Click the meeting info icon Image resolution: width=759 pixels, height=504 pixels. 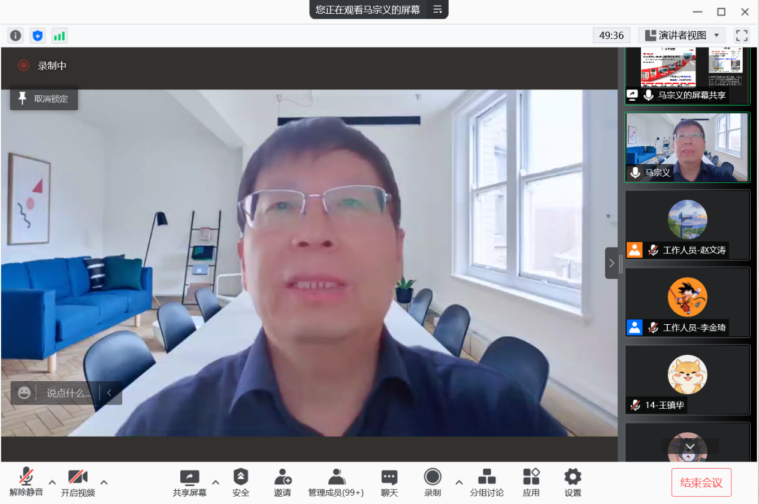tap(16, 36)
